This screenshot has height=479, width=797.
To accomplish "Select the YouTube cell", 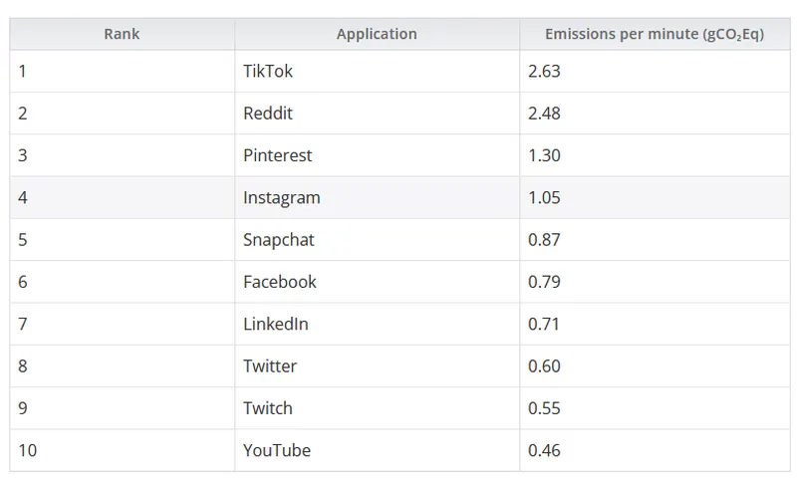I will point(277,450).
